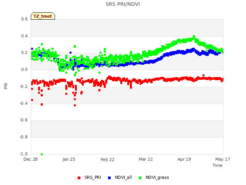Screen dimensions: 246x185
Task: Click the lowest red SRS_PRI point near -0.42
Action: click(75, 105)
